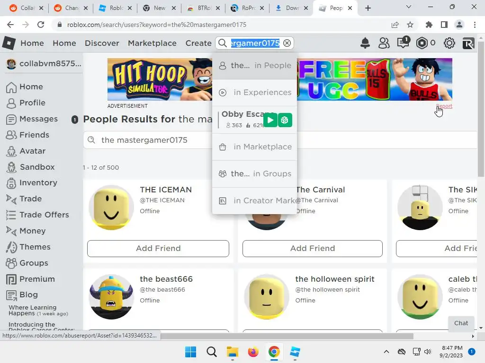485x363 pixels.
Task: Open the notifications bell
Action: click(365, 43)
